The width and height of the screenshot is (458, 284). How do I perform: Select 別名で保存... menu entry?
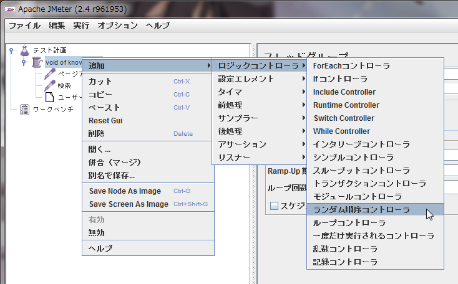147,176
